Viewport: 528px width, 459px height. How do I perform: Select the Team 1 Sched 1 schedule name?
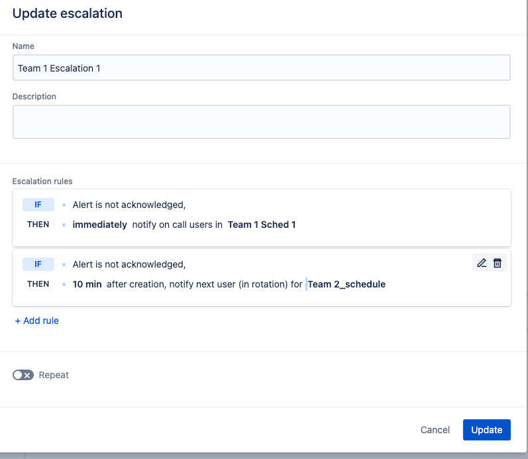tap(262, 225)
